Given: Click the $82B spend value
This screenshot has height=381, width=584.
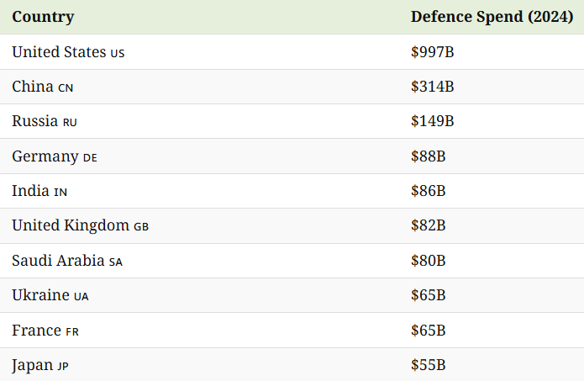Looking at the screenshot, I should click(x=428, y=225).
